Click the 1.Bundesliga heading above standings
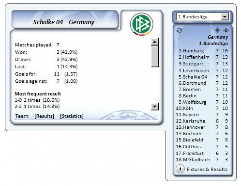This screenshot has height=186, width=241. (x=213, y=43)
